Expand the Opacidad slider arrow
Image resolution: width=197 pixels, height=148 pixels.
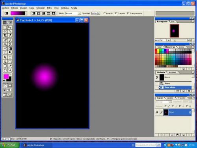point(98,13)
